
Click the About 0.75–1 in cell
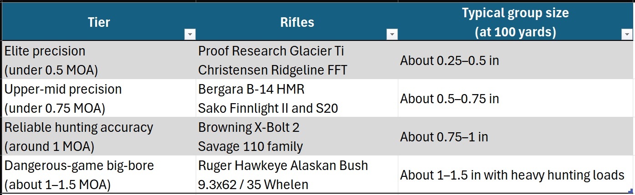point(444,137)
